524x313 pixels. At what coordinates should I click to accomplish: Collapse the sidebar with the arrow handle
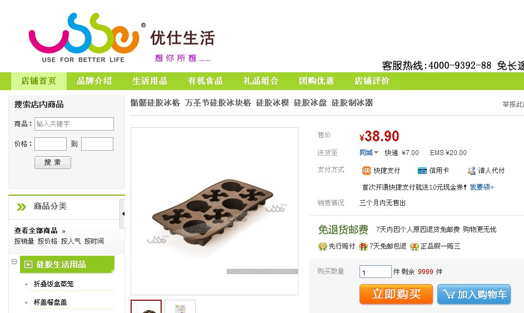point(123,213)
